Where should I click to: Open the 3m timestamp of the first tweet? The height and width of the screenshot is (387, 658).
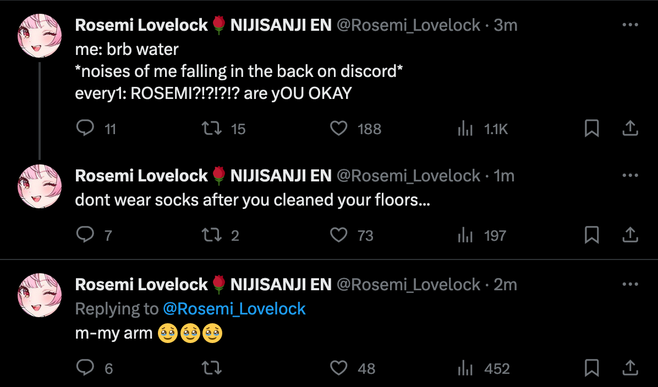click(x=506, y=25)
